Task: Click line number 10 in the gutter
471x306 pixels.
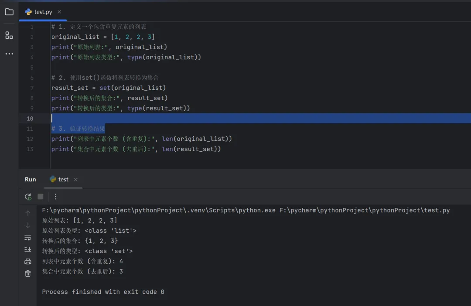Action: (30, 119)
